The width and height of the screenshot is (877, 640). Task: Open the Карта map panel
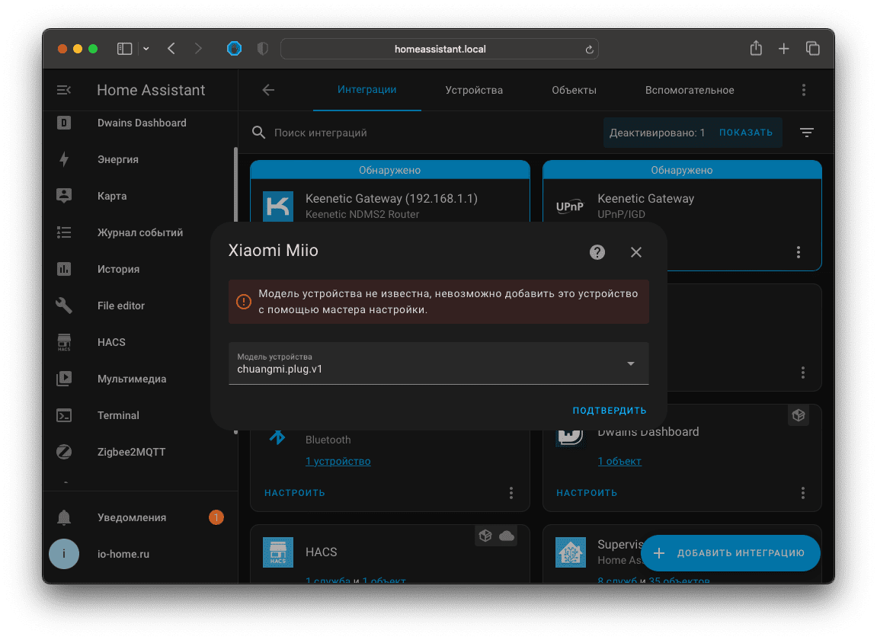point(112,196)
